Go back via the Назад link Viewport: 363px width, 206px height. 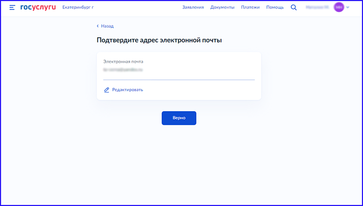(x=107, y=26)
